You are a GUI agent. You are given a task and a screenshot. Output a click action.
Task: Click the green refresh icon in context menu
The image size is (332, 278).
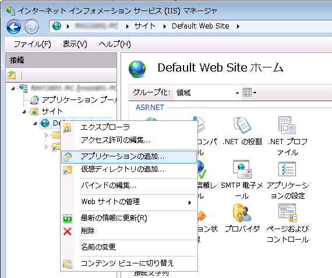click(68, 219)
